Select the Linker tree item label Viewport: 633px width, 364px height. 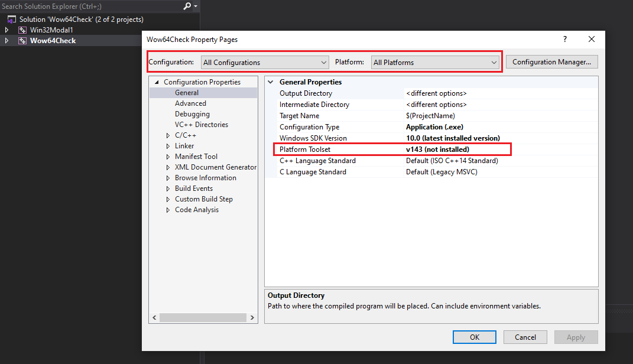[x=184, y=146]
